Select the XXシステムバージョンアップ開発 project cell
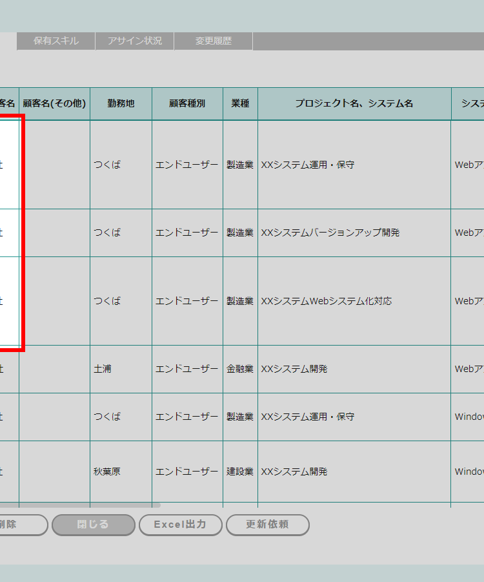The height and width of the screenshot is (582, 484). point(330,233)
